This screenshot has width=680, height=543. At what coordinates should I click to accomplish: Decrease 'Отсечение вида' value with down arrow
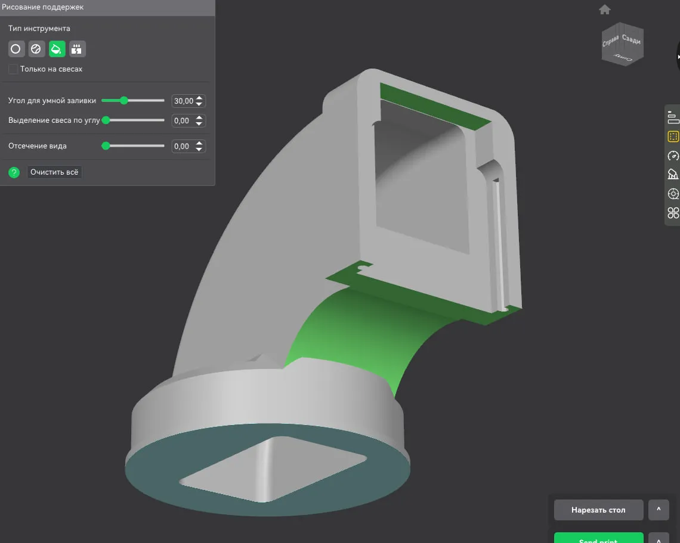coord(200,149)
